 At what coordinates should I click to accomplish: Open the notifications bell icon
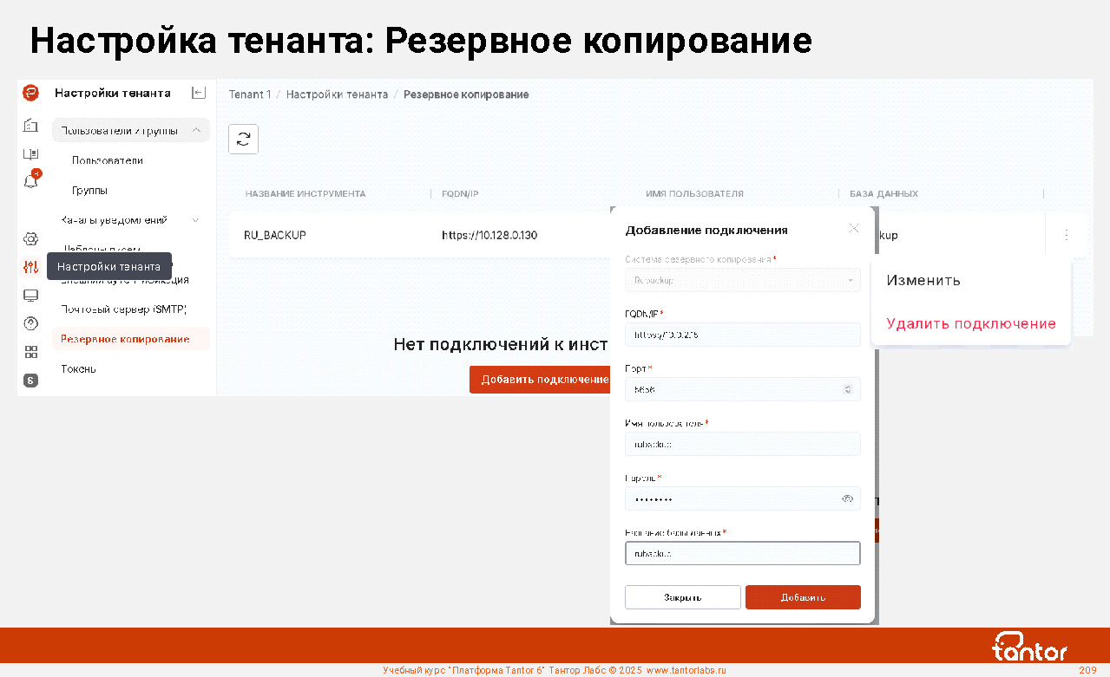pos(31,181)
